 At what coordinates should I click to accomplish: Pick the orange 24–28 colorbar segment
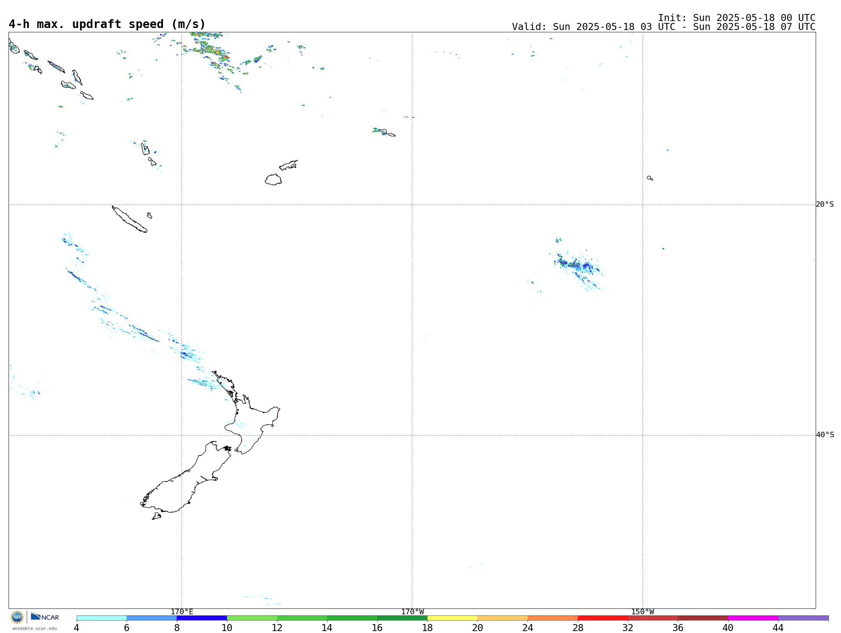pyautogui.click(x=553, y=618)
